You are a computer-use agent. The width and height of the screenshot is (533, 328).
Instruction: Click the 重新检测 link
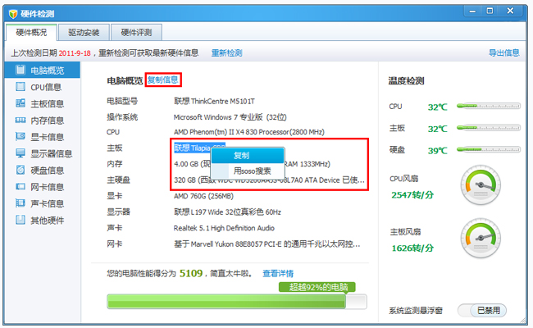click(x=226, y=53)
